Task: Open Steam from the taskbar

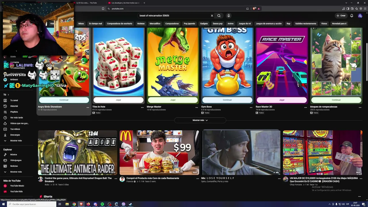Action: click(x=130, y=204)
